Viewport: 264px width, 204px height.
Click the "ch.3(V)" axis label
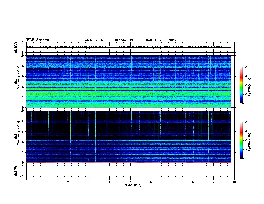point(16,171)
